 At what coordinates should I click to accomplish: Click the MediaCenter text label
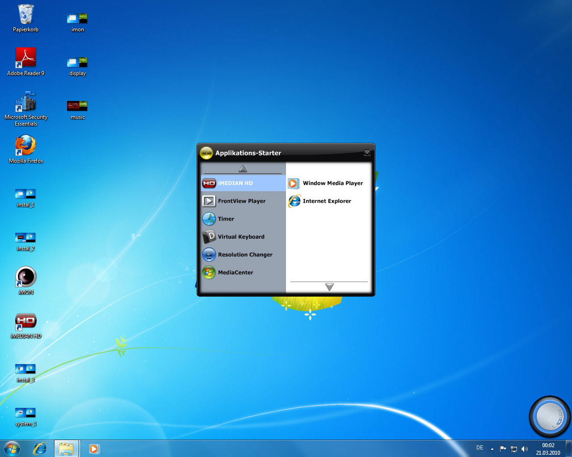236,273
